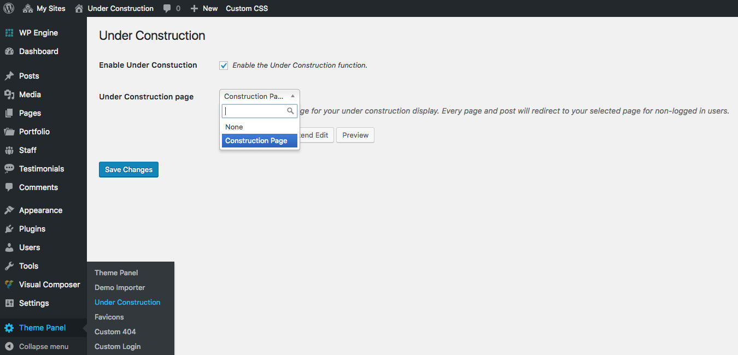Collapse the admin menu

coord(43,346)
